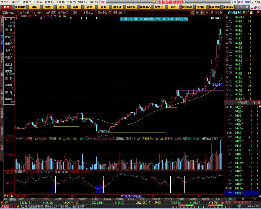Click the red down arrow on 买十 row
Image resolution: width=261 pixels, height=209 pixels.
(244, 98)
